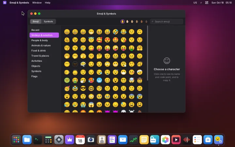Open Travel & places category
Image resolution: width=235 pixels, height=147 pixels.
tap(44, 56)
